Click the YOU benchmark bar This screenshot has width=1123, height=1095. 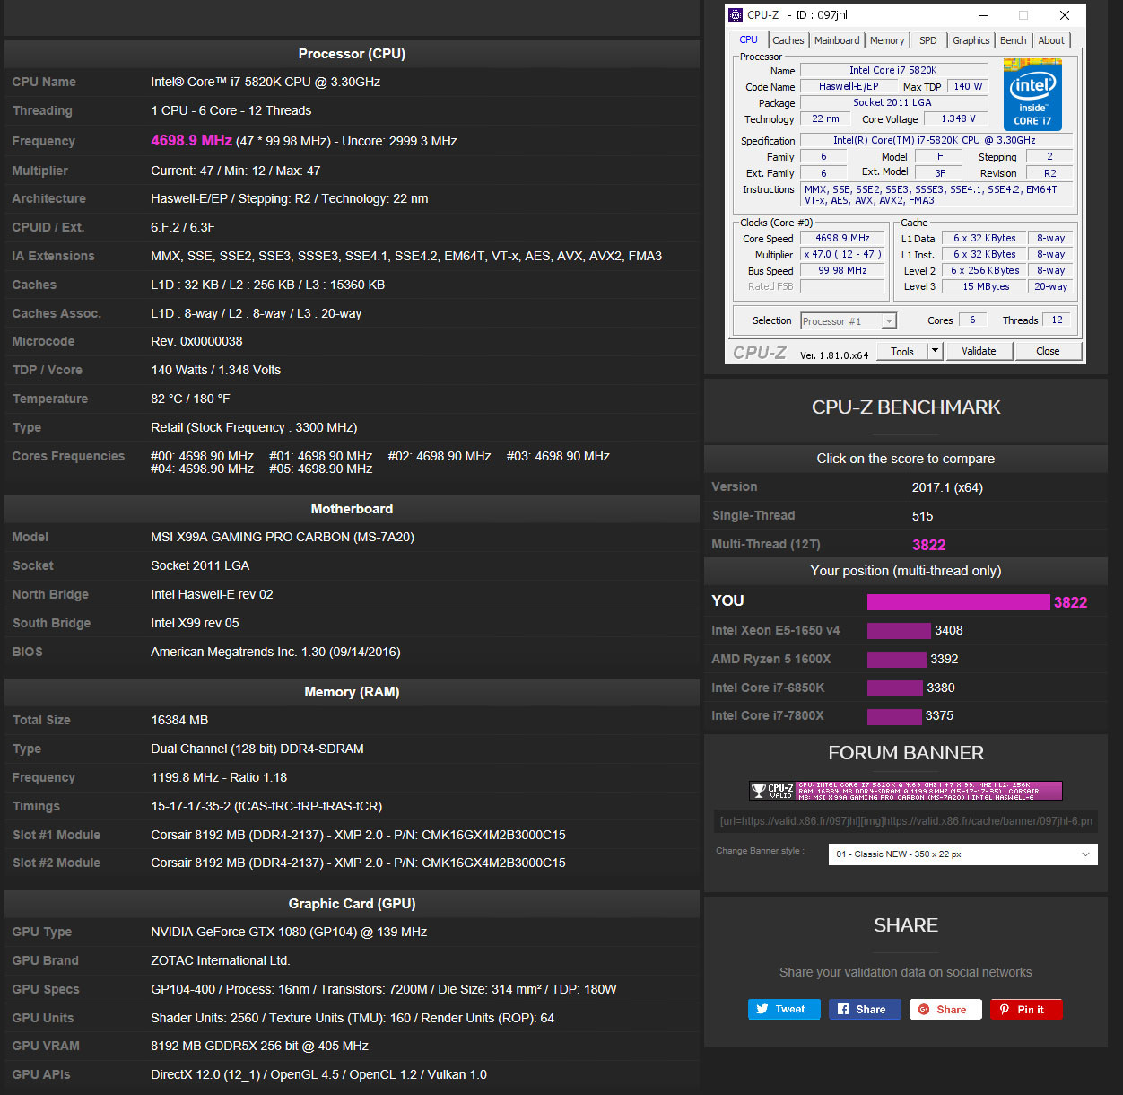point(958,602)
